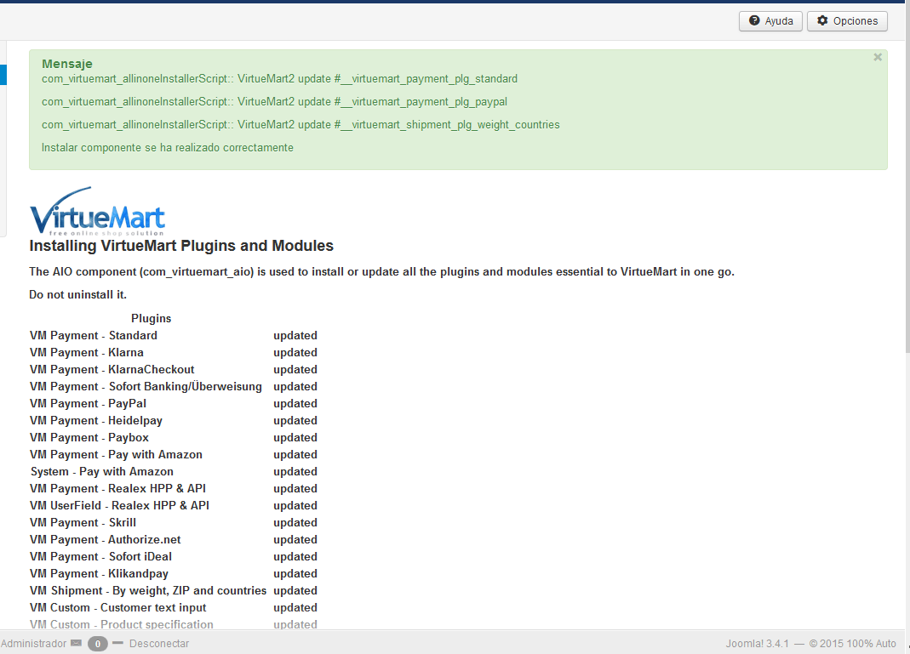Viewport: 910px width, 654px height.
Task: Click 'Instalar componente se ha realizado correctamente'
Action: [x=167, y=148]
